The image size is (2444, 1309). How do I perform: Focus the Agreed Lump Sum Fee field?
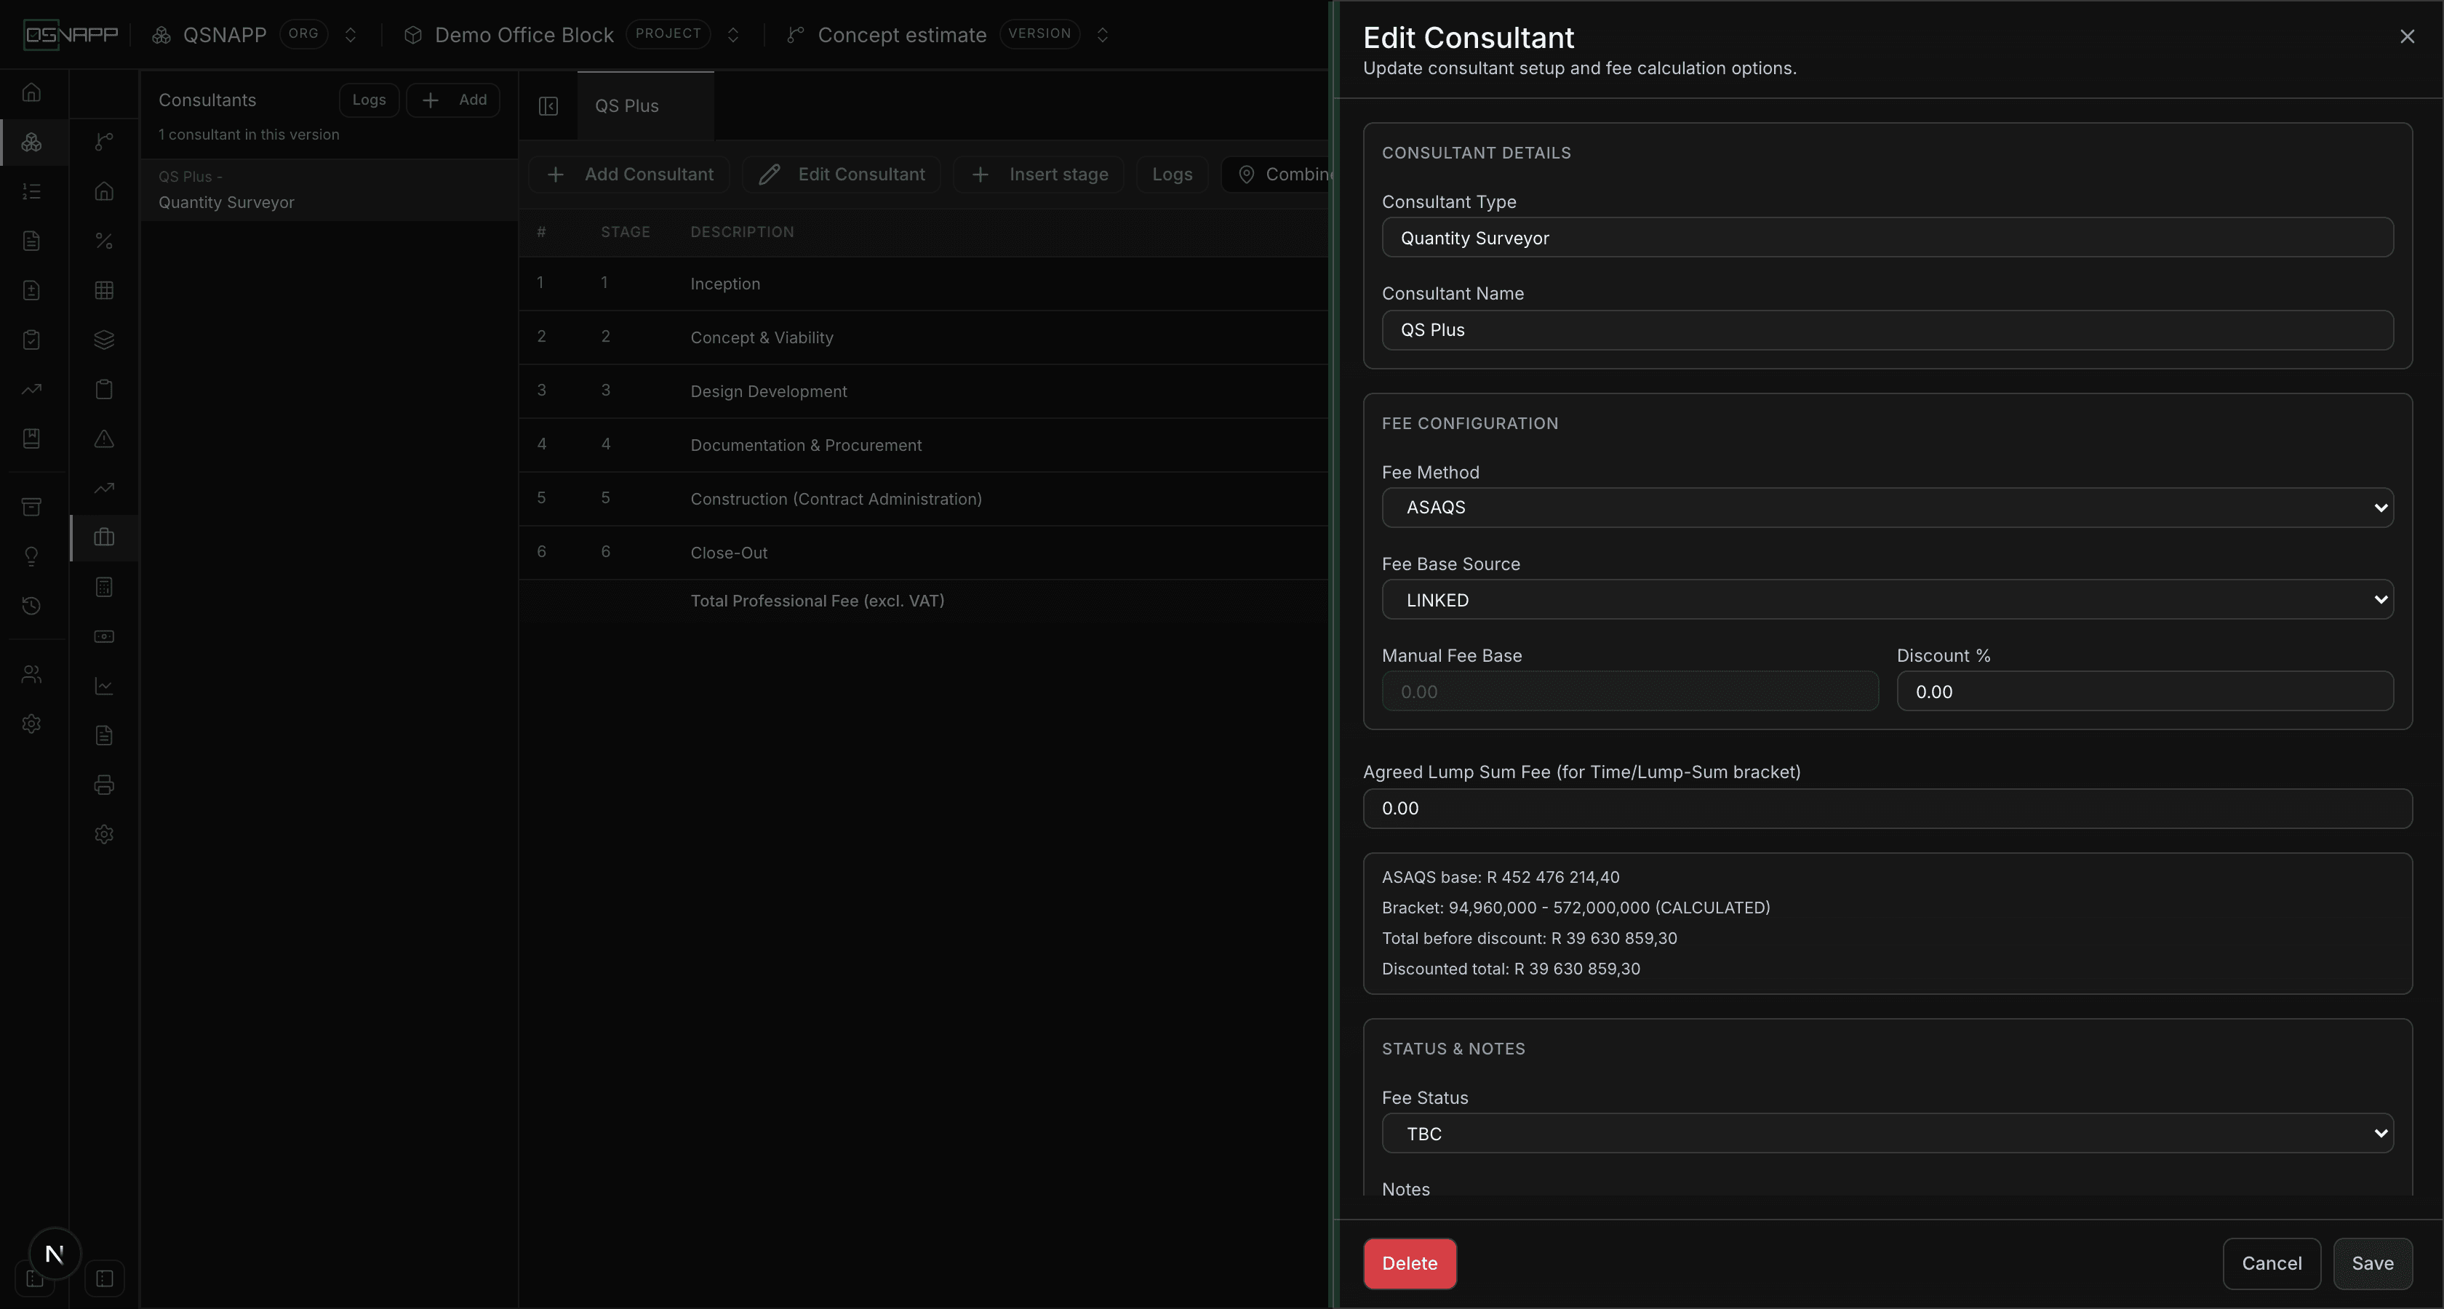1887,809
